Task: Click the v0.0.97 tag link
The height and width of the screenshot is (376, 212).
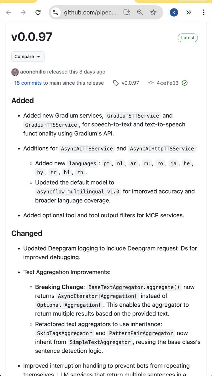Action: pos(130,83)
